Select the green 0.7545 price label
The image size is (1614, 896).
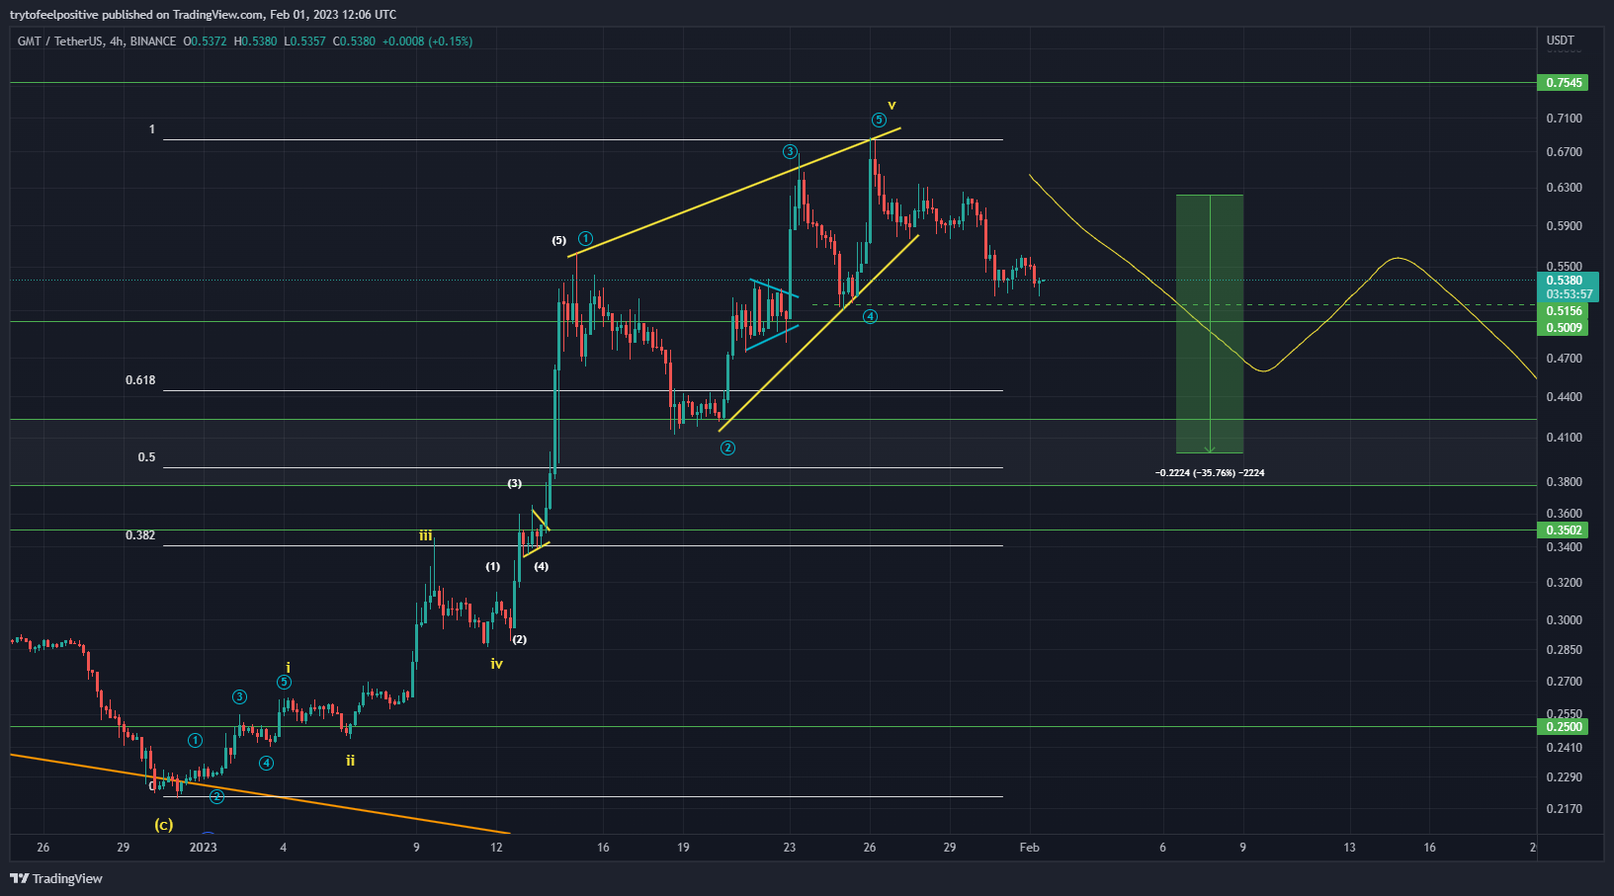1564,83
